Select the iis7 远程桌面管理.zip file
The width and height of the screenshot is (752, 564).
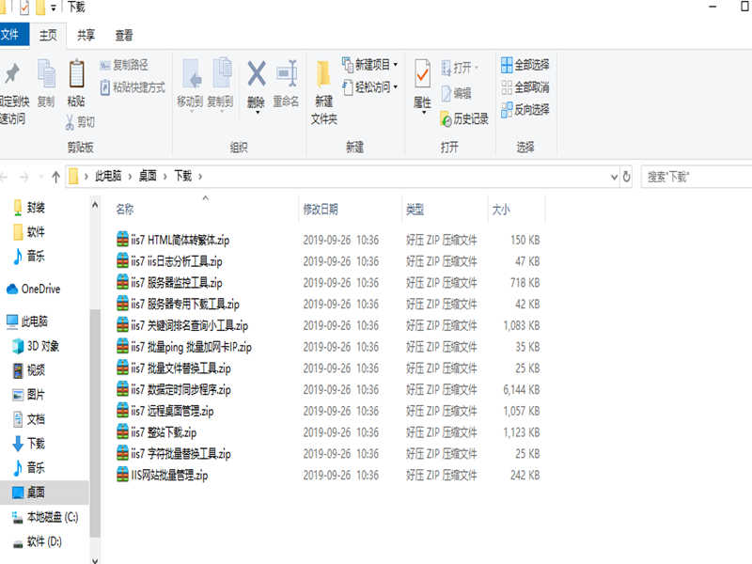pos(172,411)
